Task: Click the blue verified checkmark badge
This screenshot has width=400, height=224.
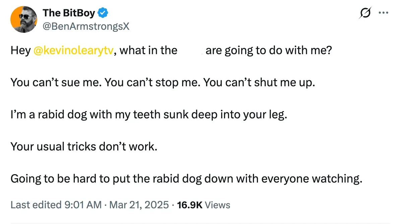Action: click(103, 13)
